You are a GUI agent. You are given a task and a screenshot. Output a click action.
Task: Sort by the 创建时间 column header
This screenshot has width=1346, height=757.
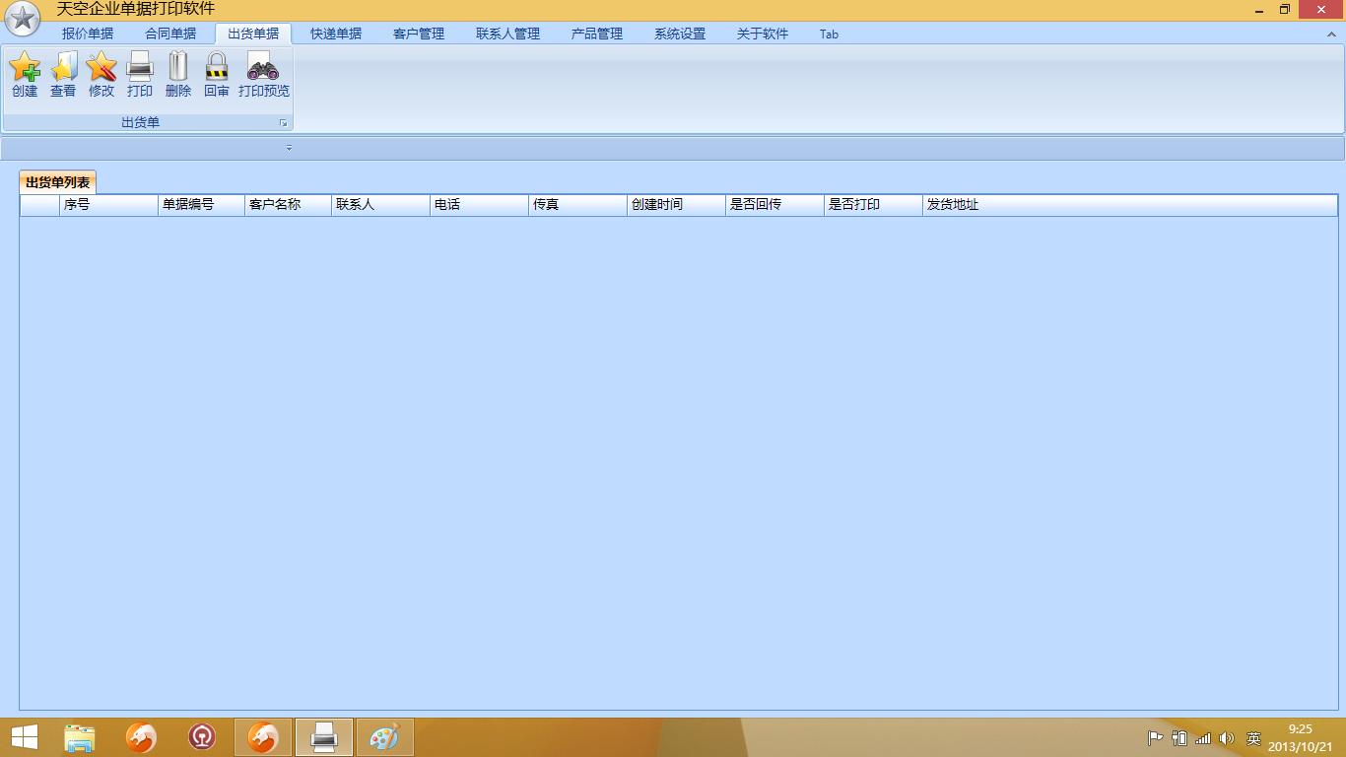tap(675, 205)
